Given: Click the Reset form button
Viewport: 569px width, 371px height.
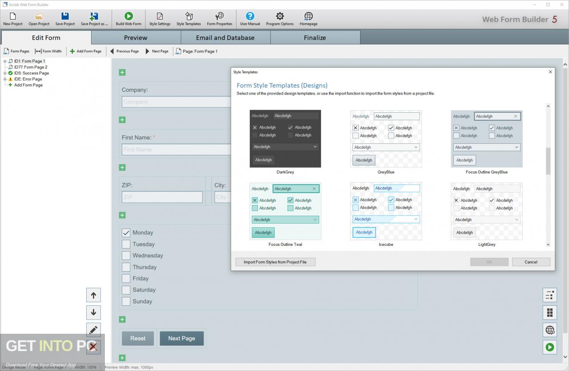Looking at the screenshot, I should click(138, 338).
